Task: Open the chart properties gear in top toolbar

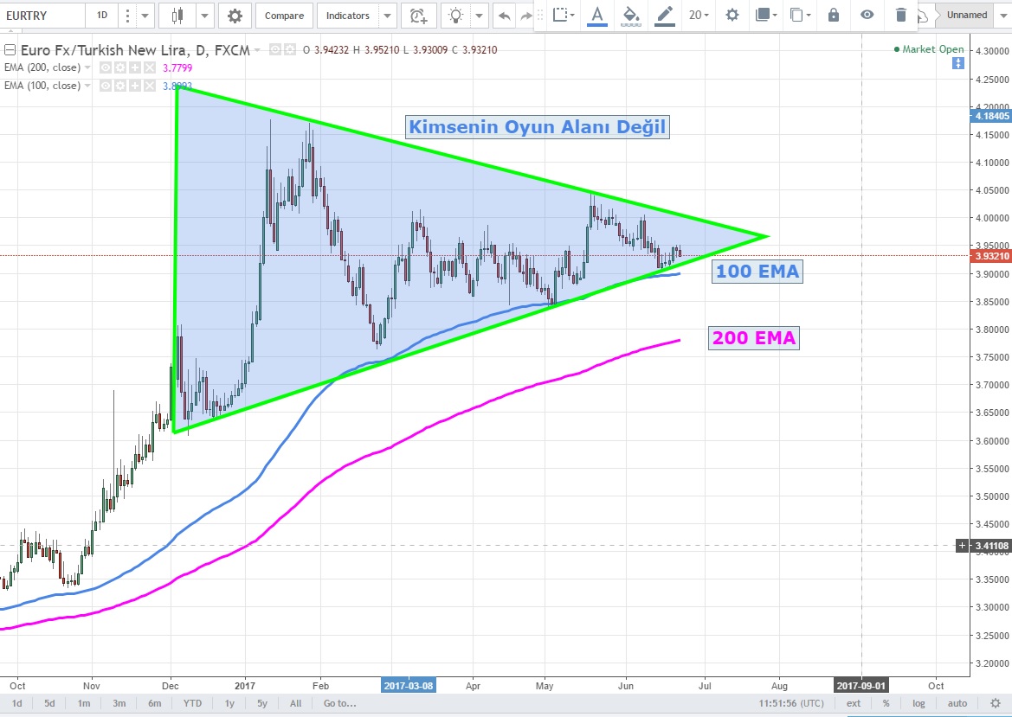Action: (x=234, y=16)
